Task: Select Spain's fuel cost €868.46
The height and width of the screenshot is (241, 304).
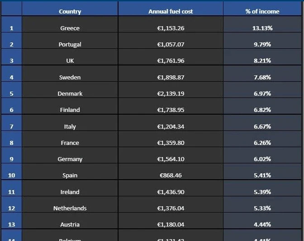Action: pos(171,175)
